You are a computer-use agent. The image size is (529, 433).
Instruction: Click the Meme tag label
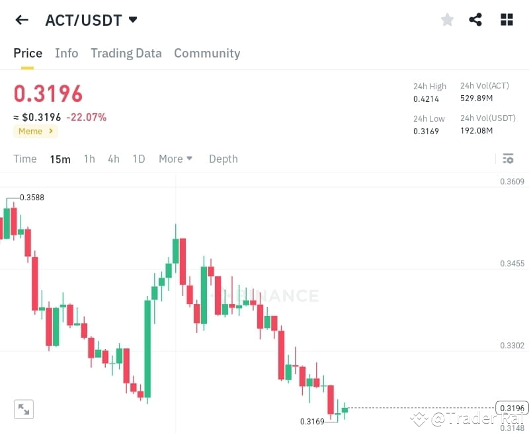31,131
